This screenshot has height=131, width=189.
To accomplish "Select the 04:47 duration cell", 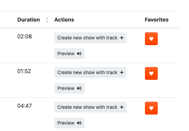I will tap(25, 106).
